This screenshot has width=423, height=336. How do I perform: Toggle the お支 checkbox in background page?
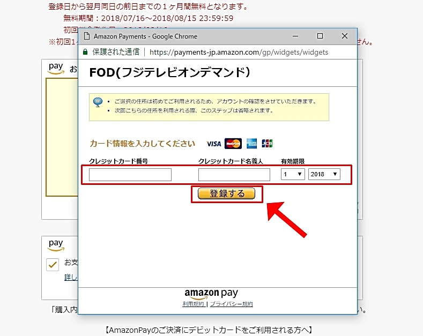coord(53,265)
